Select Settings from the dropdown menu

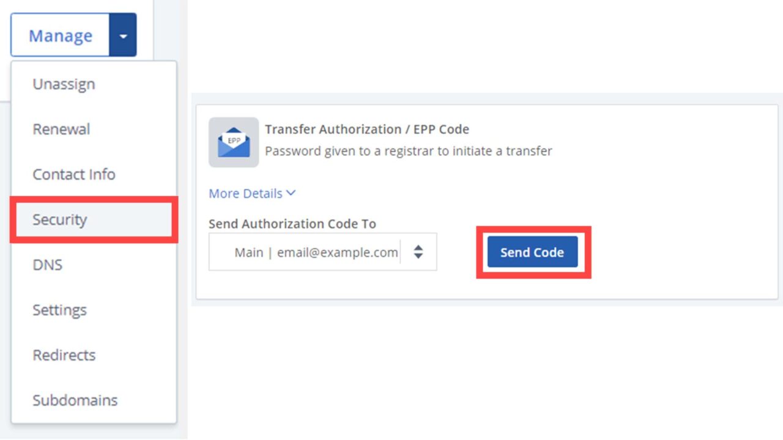(59, 310)
